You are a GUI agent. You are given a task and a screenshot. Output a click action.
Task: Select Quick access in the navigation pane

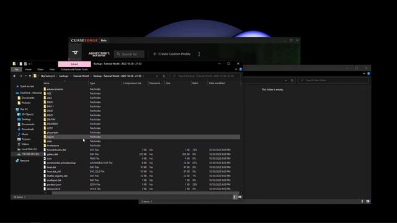(x=27, y=87)
